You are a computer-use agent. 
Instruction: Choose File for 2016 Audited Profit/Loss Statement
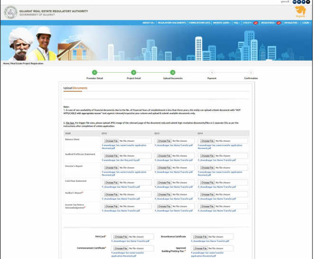pyautogui.click(x=111, y=156)
